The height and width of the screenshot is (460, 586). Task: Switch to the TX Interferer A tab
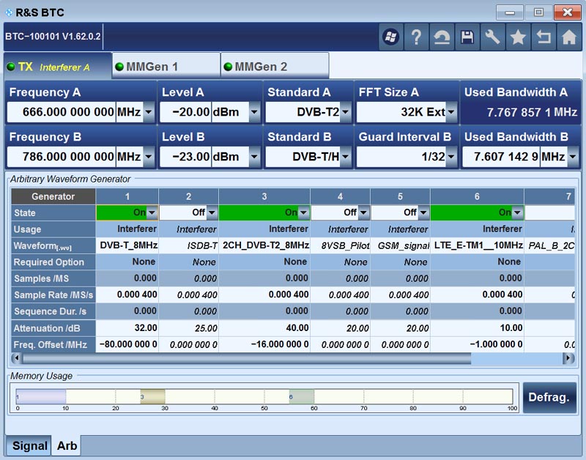pos(58,67)
